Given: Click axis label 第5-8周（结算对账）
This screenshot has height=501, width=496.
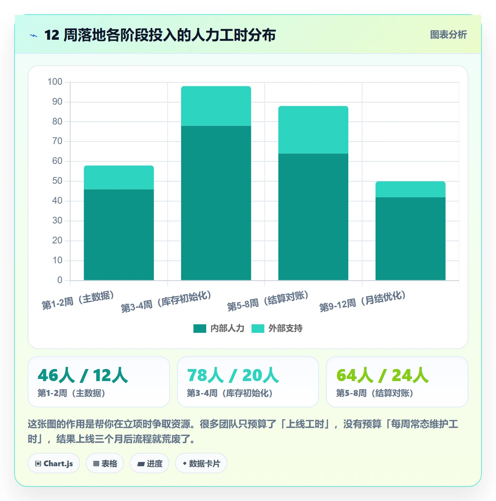Looking at the screenshot, I should (x=269, y=301).
